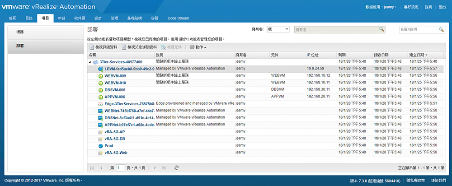Viewport: 452px width, 186px height.
Task: Click the 檢視元件 toolbar button
Action: [x=171, y=47]
